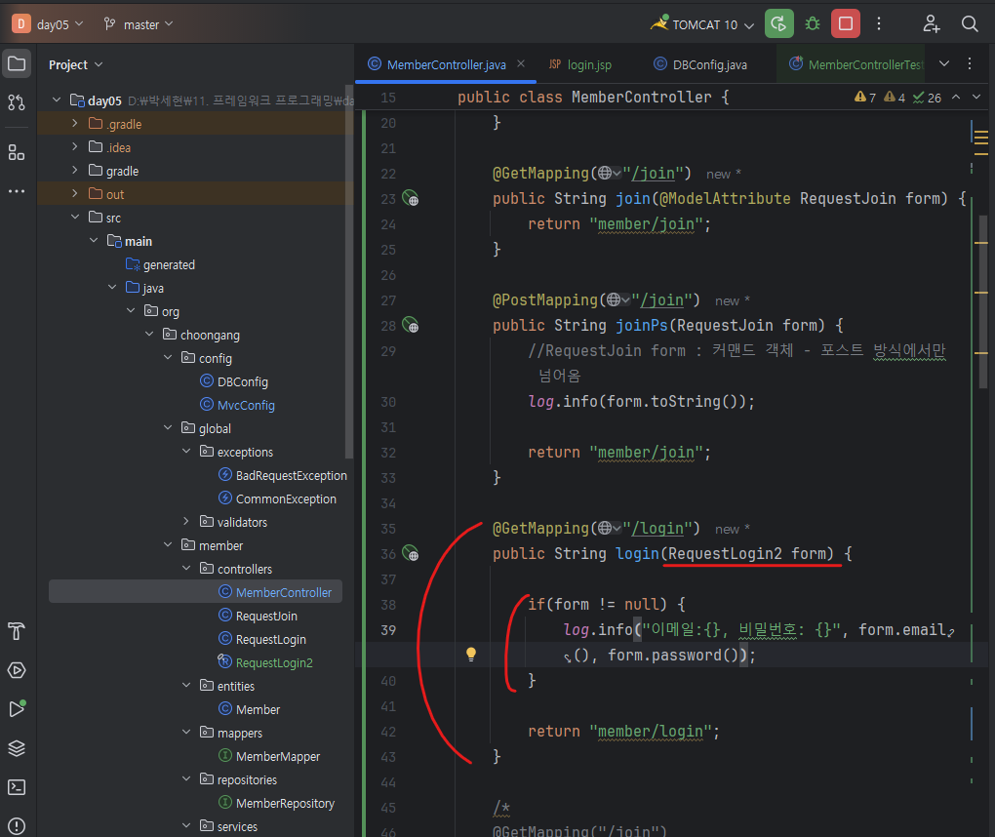Switch to the login.jsp tab
This screenshot has width=995, height=837.
tap(580, 64)
